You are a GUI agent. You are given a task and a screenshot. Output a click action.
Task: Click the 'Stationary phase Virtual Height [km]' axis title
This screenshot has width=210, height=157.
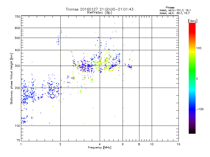12,78
